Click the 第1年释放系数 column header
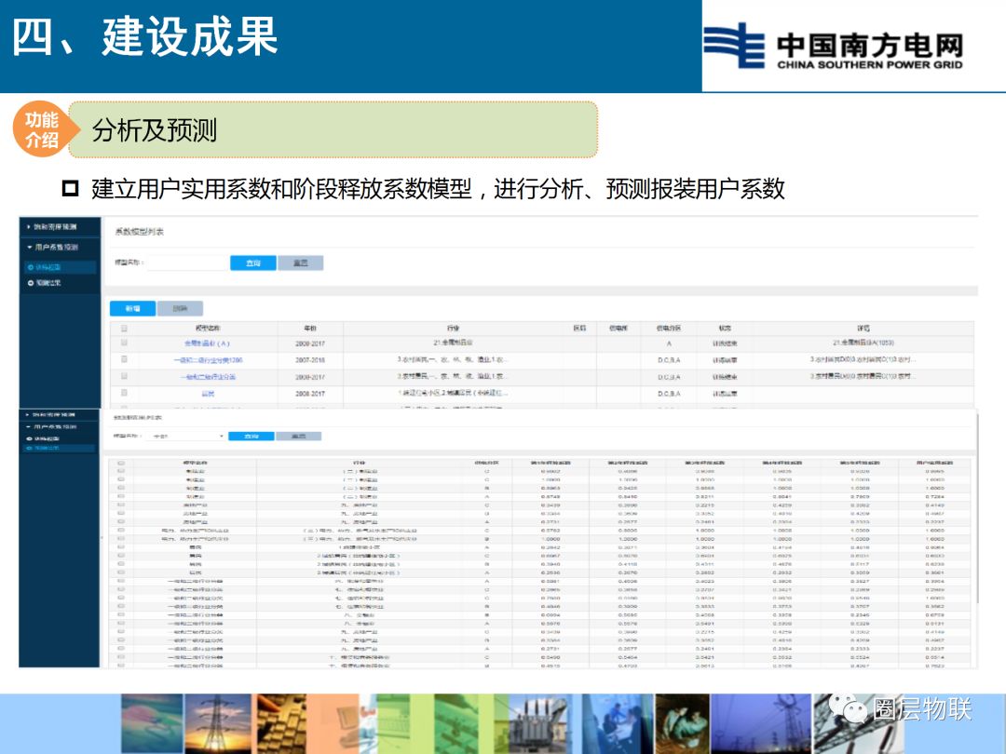Viewport: 1006px width, 754px height. [551, 463]
